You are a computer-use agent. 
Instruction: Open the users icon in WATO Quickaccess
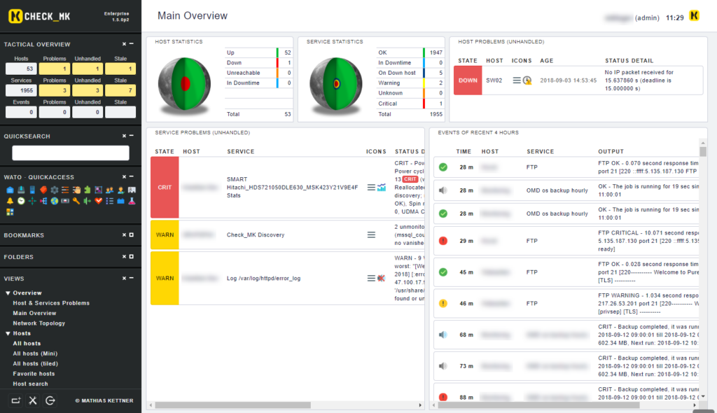coord(110,190)
